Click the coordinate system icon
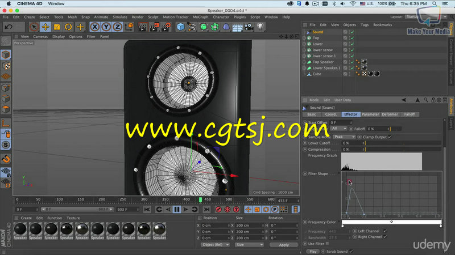Screen dimensions: 455x255 tap(130, 27)
